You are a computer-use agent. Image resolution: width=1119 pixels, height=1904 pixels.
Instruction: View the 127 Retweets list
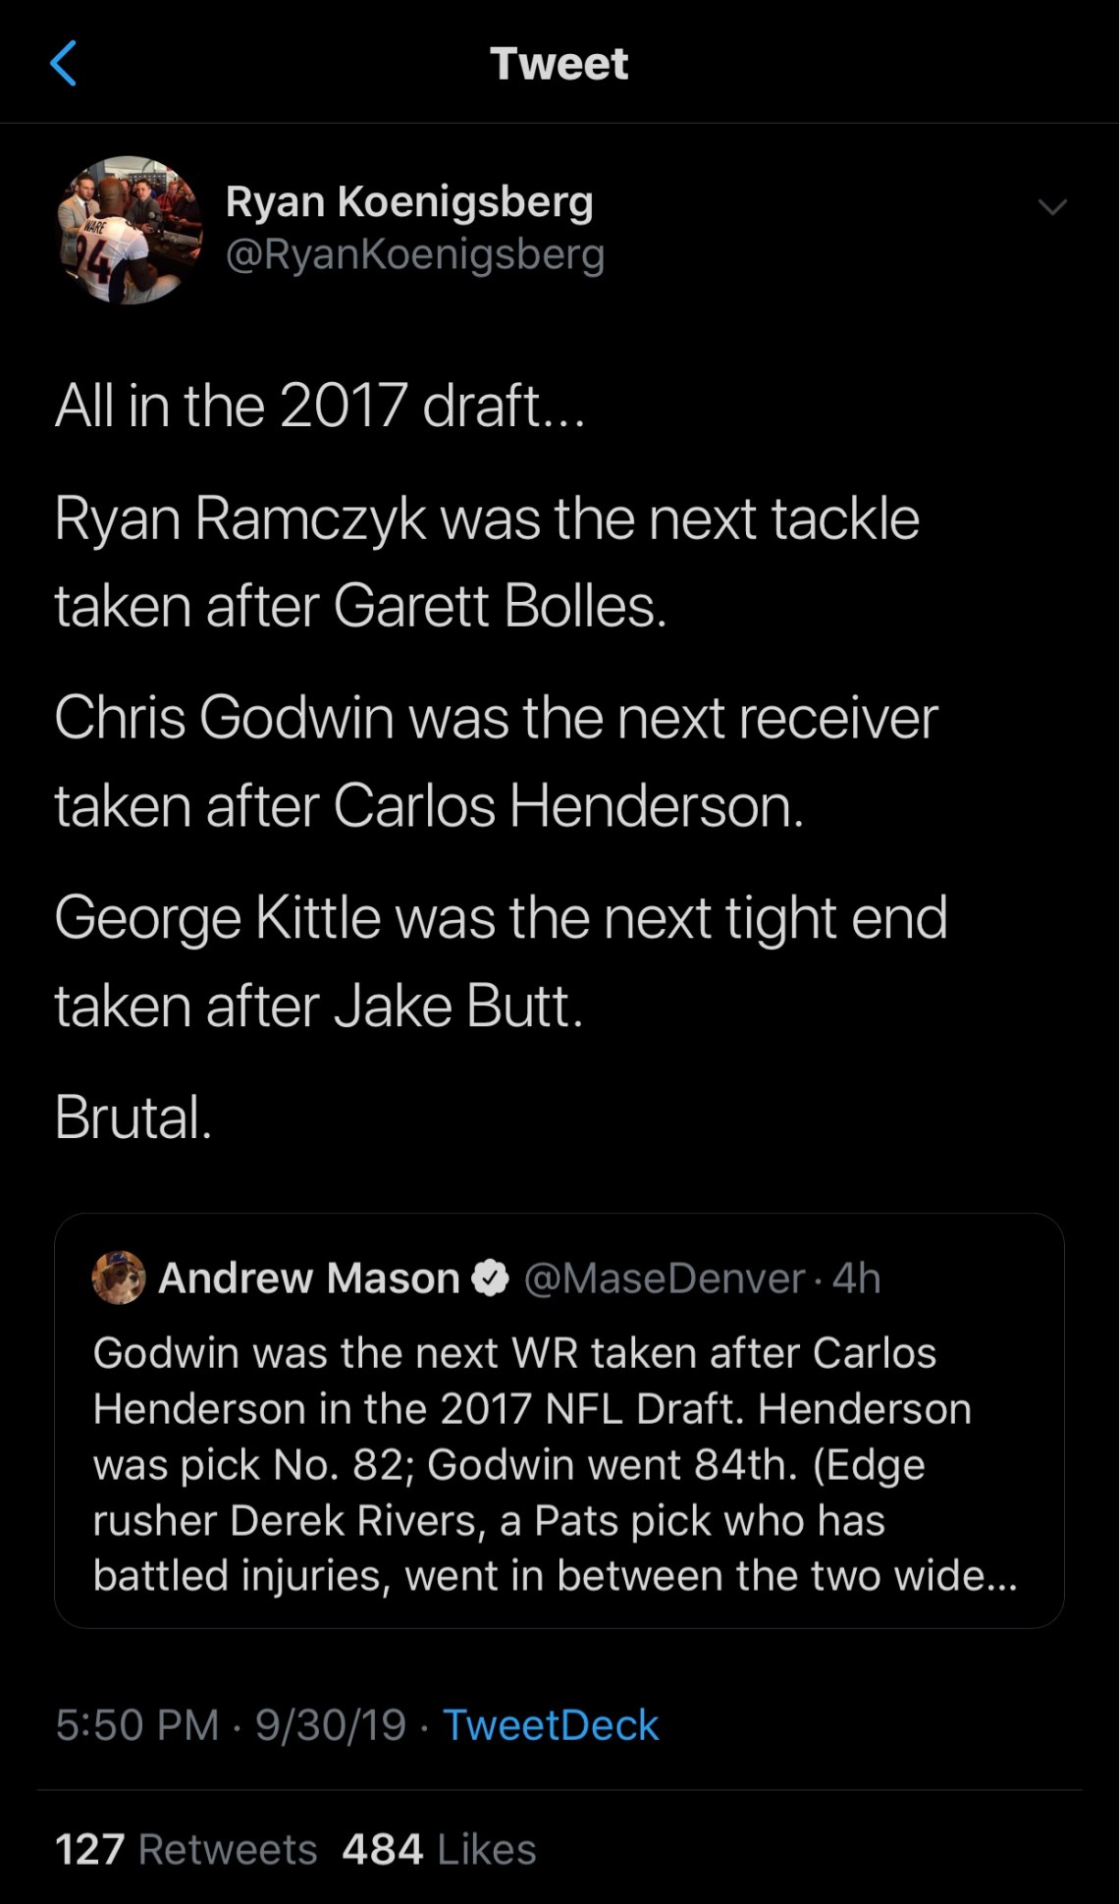[x=186, y=1849]
